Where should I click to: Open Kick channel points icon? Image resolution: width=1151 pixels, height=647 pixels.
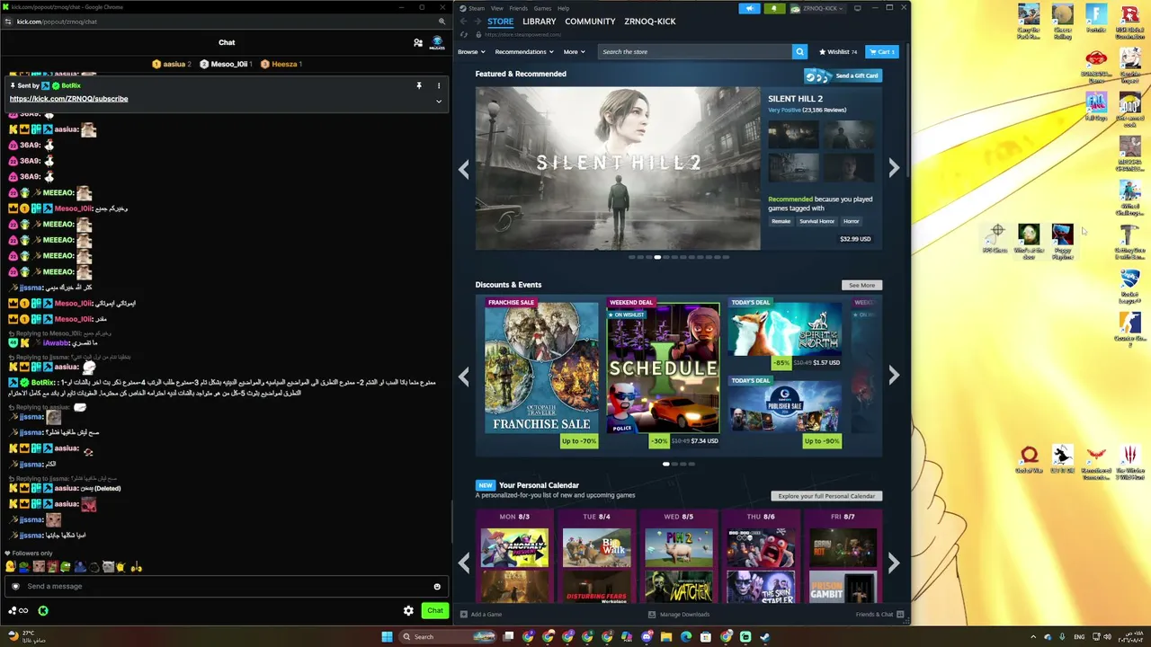pos(18,611)
